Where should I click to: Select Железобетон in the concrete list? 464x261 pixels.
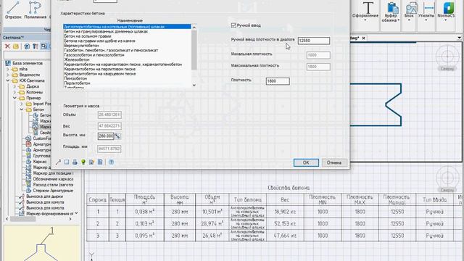point(76,59)
